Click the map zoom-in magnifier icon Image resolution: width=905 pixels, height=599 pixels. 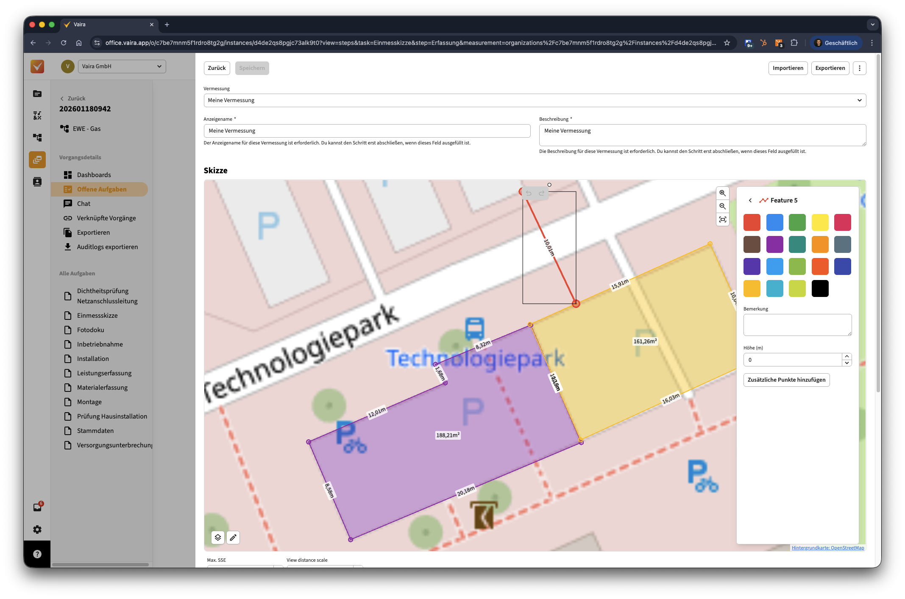(722, 193)
